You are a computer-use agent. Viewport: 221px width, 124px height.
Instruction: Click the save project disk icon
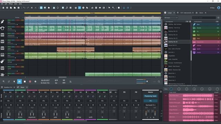coord(18,8)
